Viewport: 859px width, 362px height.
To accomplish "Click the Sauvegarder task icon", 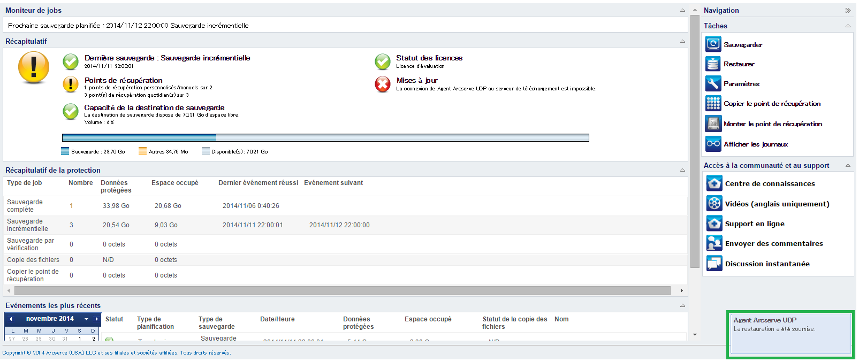I will [713, 44].
